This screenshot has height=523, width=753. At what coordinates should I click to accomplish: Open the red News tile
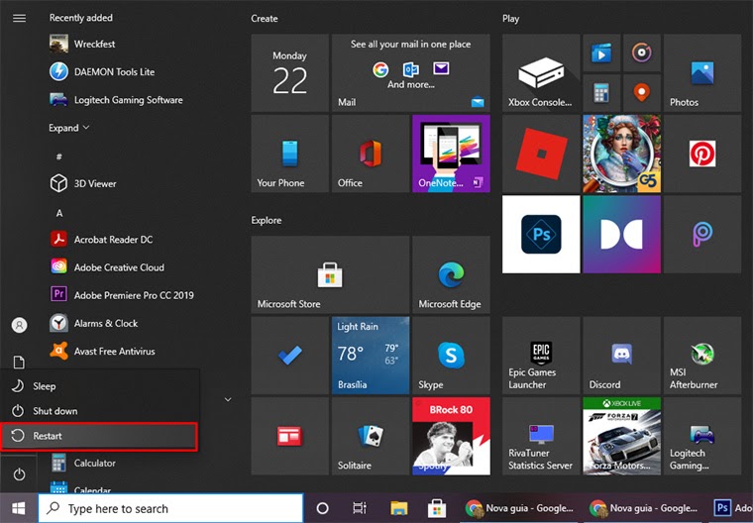point(290,436)
